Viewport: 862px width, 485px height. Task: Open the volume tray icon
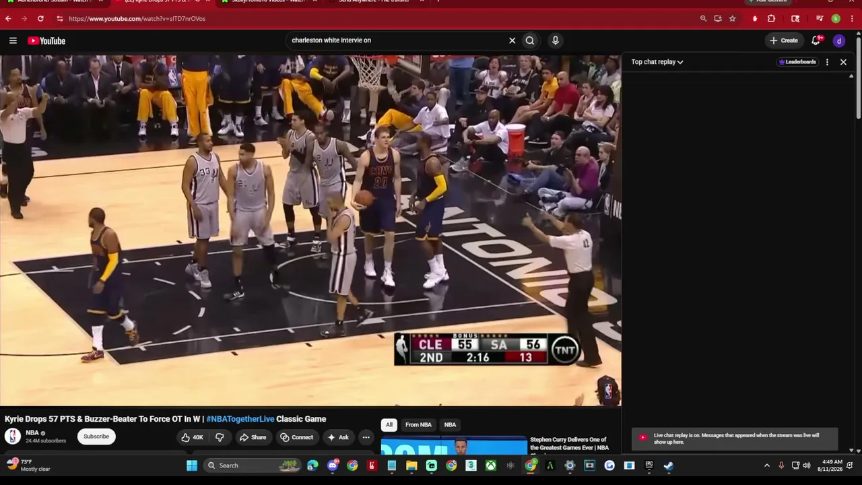pos(807,465)
